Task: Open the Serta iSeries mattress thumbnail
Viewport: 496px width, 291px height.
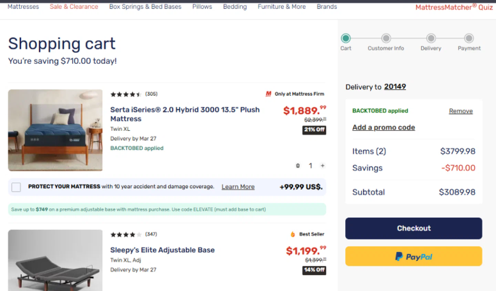Action: [56, 130]
